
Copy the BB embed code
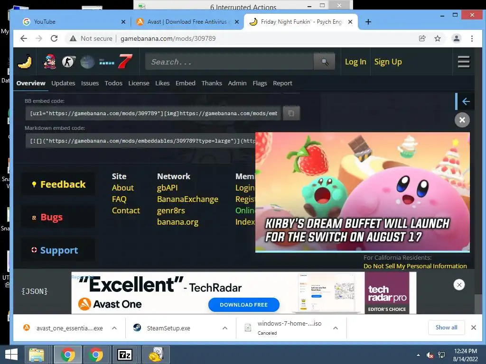[291, 113]
